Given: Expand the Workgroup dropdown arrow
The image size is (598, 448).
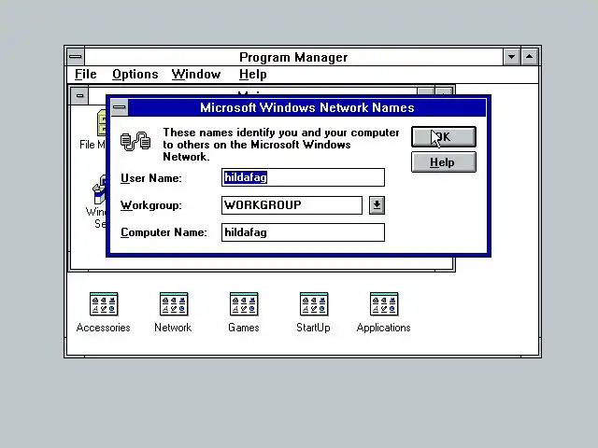Looking at the screenshot, I should tap(377, 205).
